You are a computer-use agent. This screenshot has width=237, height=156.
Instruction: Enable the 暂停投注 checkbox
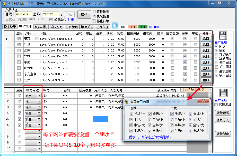94,12
